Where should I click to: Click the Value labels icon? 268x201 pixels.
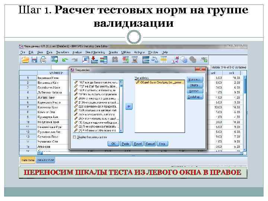click(175, 60)
